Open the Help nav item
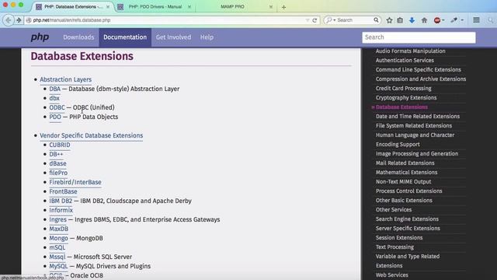 pyautogui.click(x=207, y=37)
